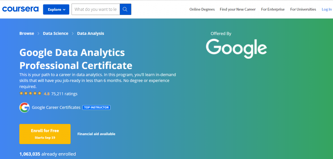333x159 pixels.
Task: Click the Financial aid available link
Action: (96, 134)
